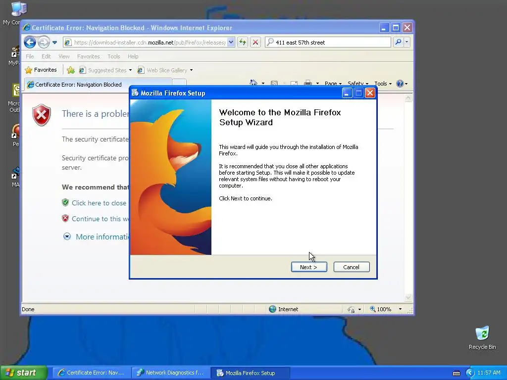Viewport: 507px width, 380px height.
Task: Maximize the Internet Explorer window
Action: [396, 28]
